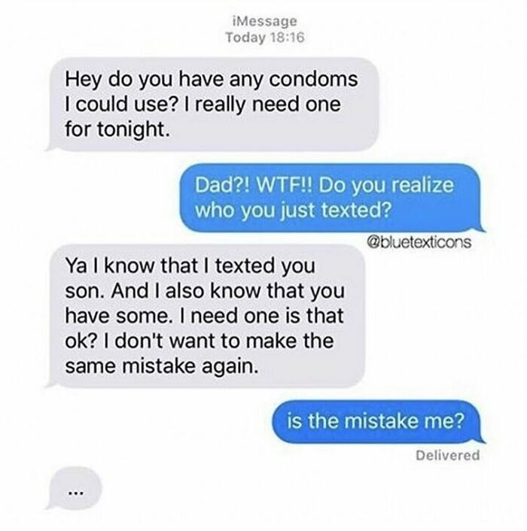Click 'for tonight.' in the first gray bubble
Viewport: 527px width, 531px height.
click(x=117, y=129)
